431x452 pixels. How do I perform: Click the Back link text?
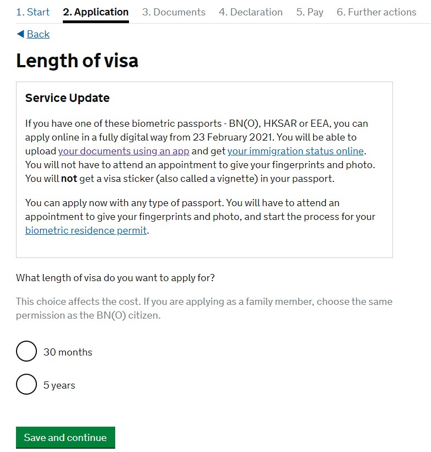(38, 34)
